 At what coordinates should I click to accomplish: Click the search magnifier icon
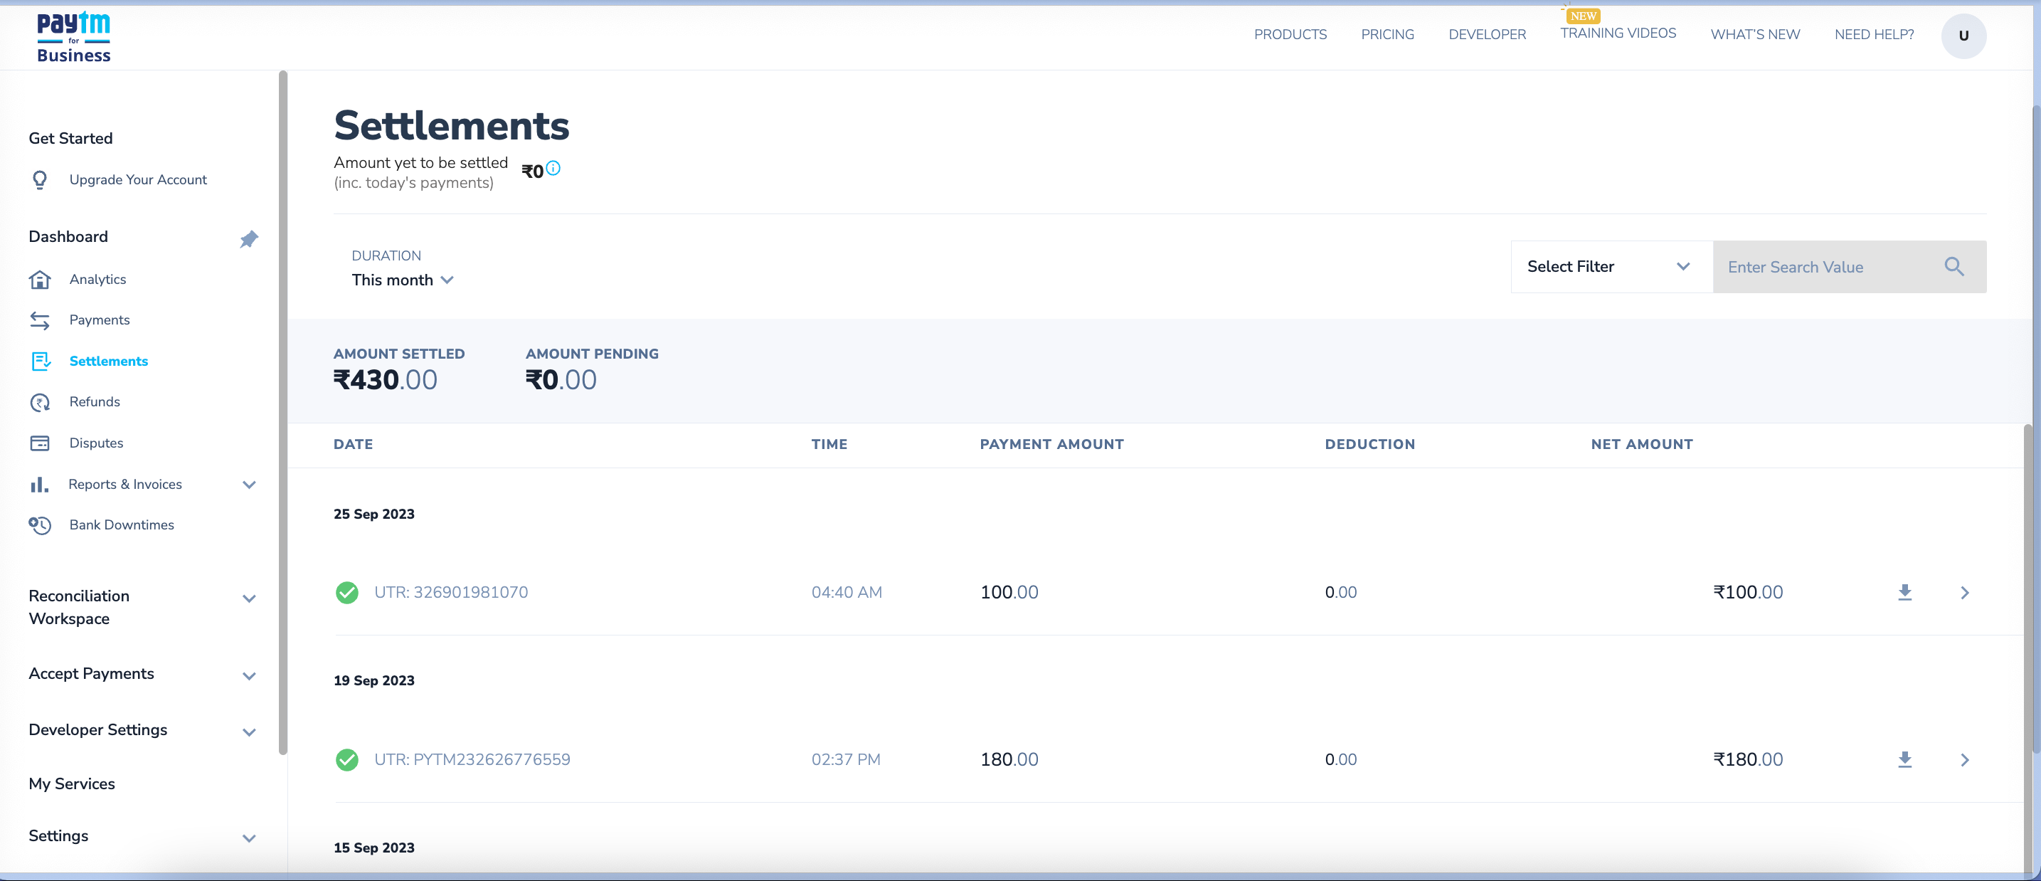coord(1953,267)
